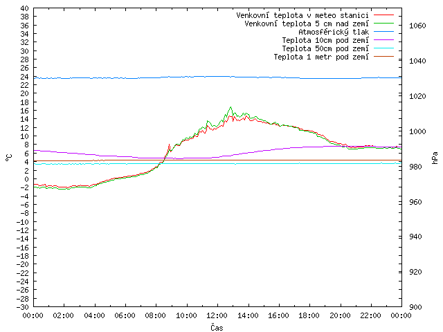Click the brown legend line sample for 1 metr pod zemí

(383, 57)
